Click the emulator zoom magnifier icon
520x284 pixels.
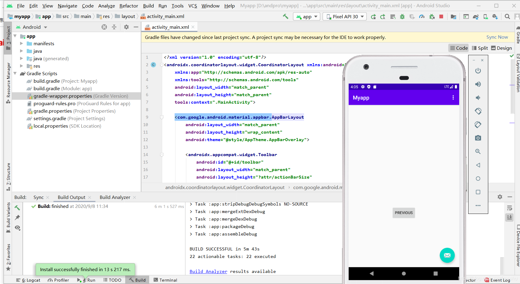point(478,152)
